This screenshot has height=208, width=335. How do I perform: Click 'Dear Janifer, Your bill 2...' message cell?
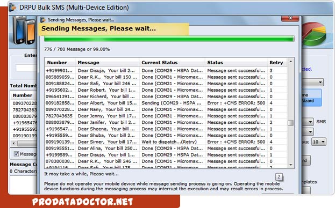[106, 122]
